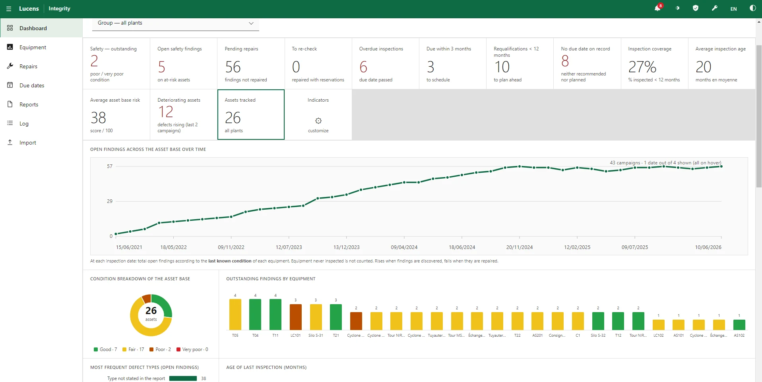Open the 'Pending repairs' indicator card
762x382 pixels.
(x=251, y=64)
